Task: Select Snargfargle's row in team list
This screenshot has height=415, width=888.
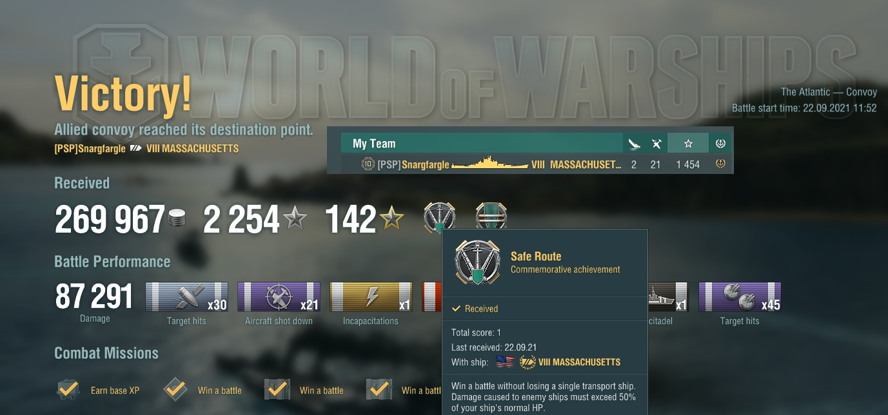Action: (530, 164)
